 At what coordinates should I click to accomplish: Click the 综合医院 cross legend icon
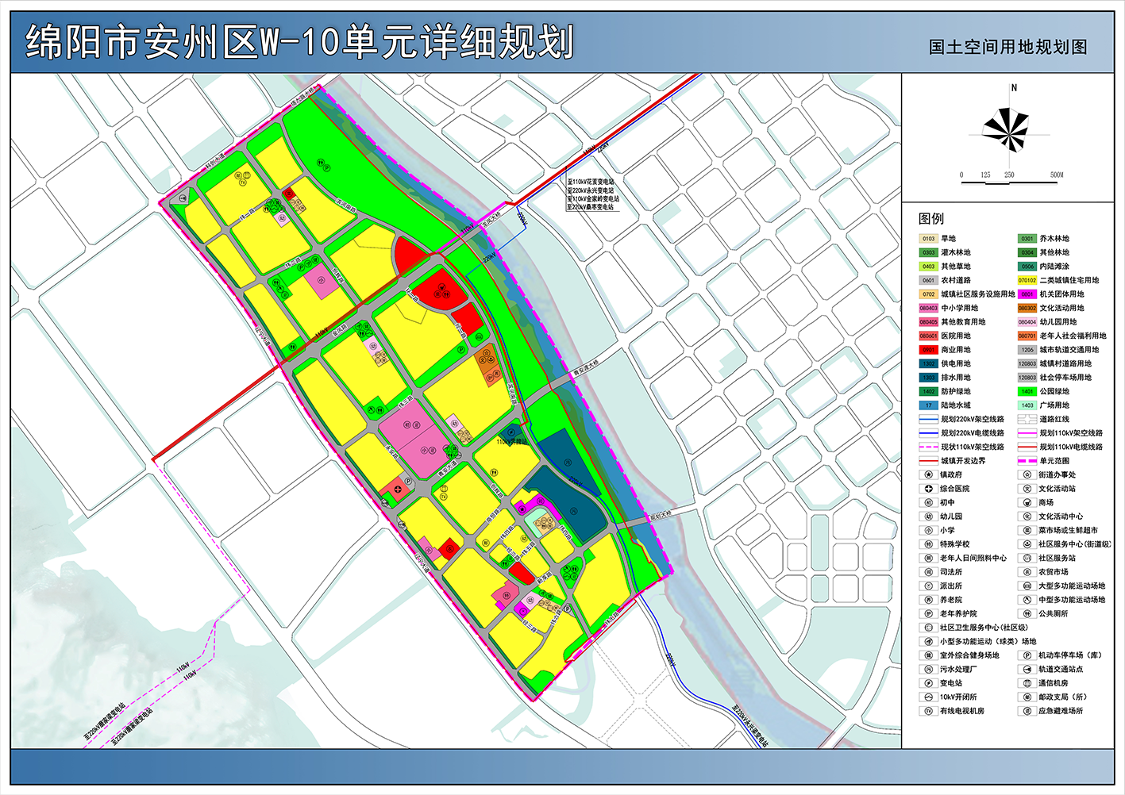coord(927,489)
